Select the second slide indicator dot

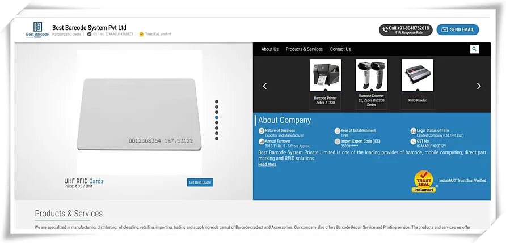(x=217, y=107)
